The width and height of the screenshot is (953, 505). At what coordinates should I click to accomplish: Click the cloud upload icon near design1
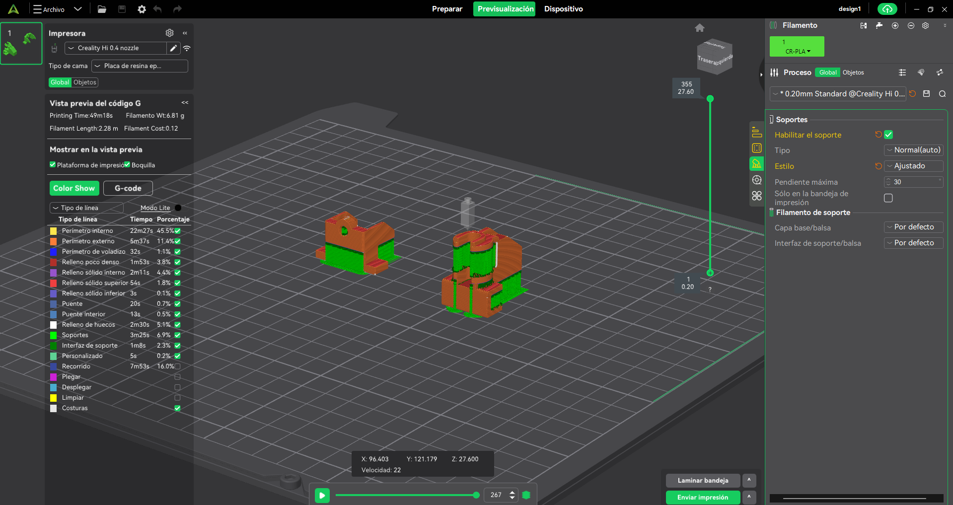[x=887, y=9]
